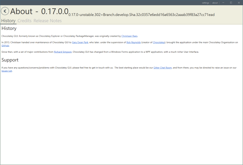Open the Release Notes tab
243x165 pixels.
(x=48, y=21)
